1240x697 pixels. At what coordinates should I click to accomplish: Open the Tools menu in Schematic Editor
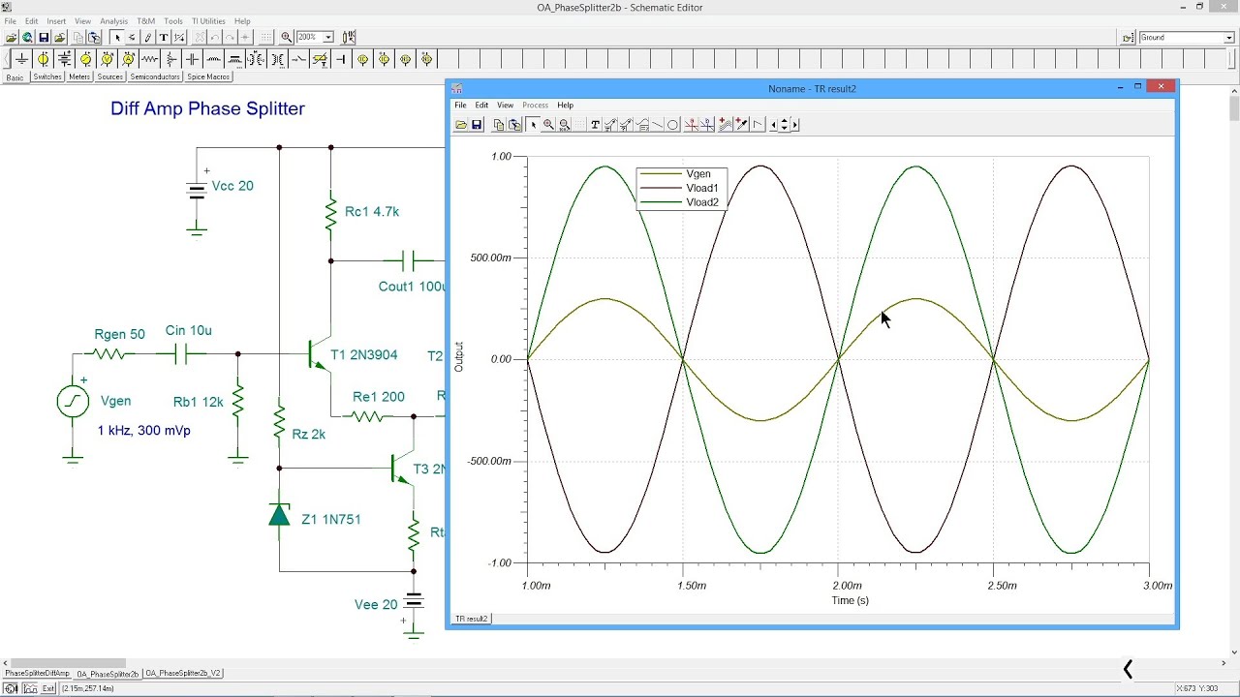(173, 20)
